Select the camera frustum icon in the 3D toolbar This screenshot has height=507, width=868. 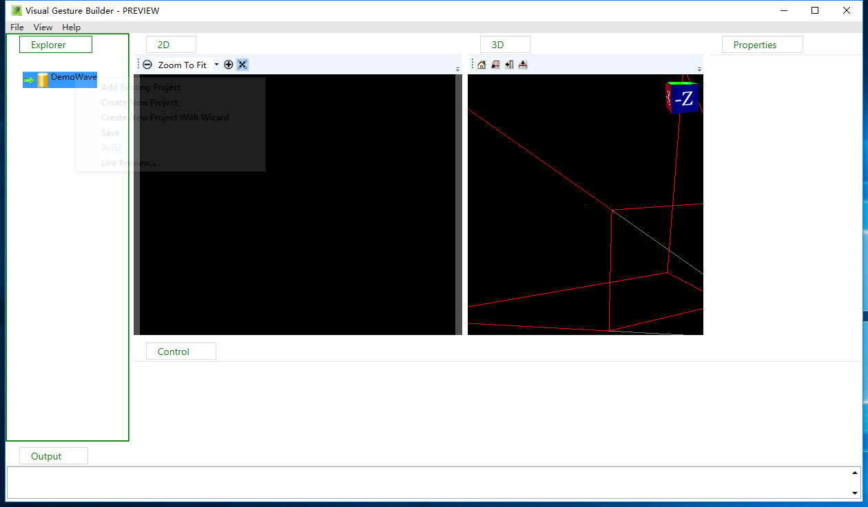(495, 64)
